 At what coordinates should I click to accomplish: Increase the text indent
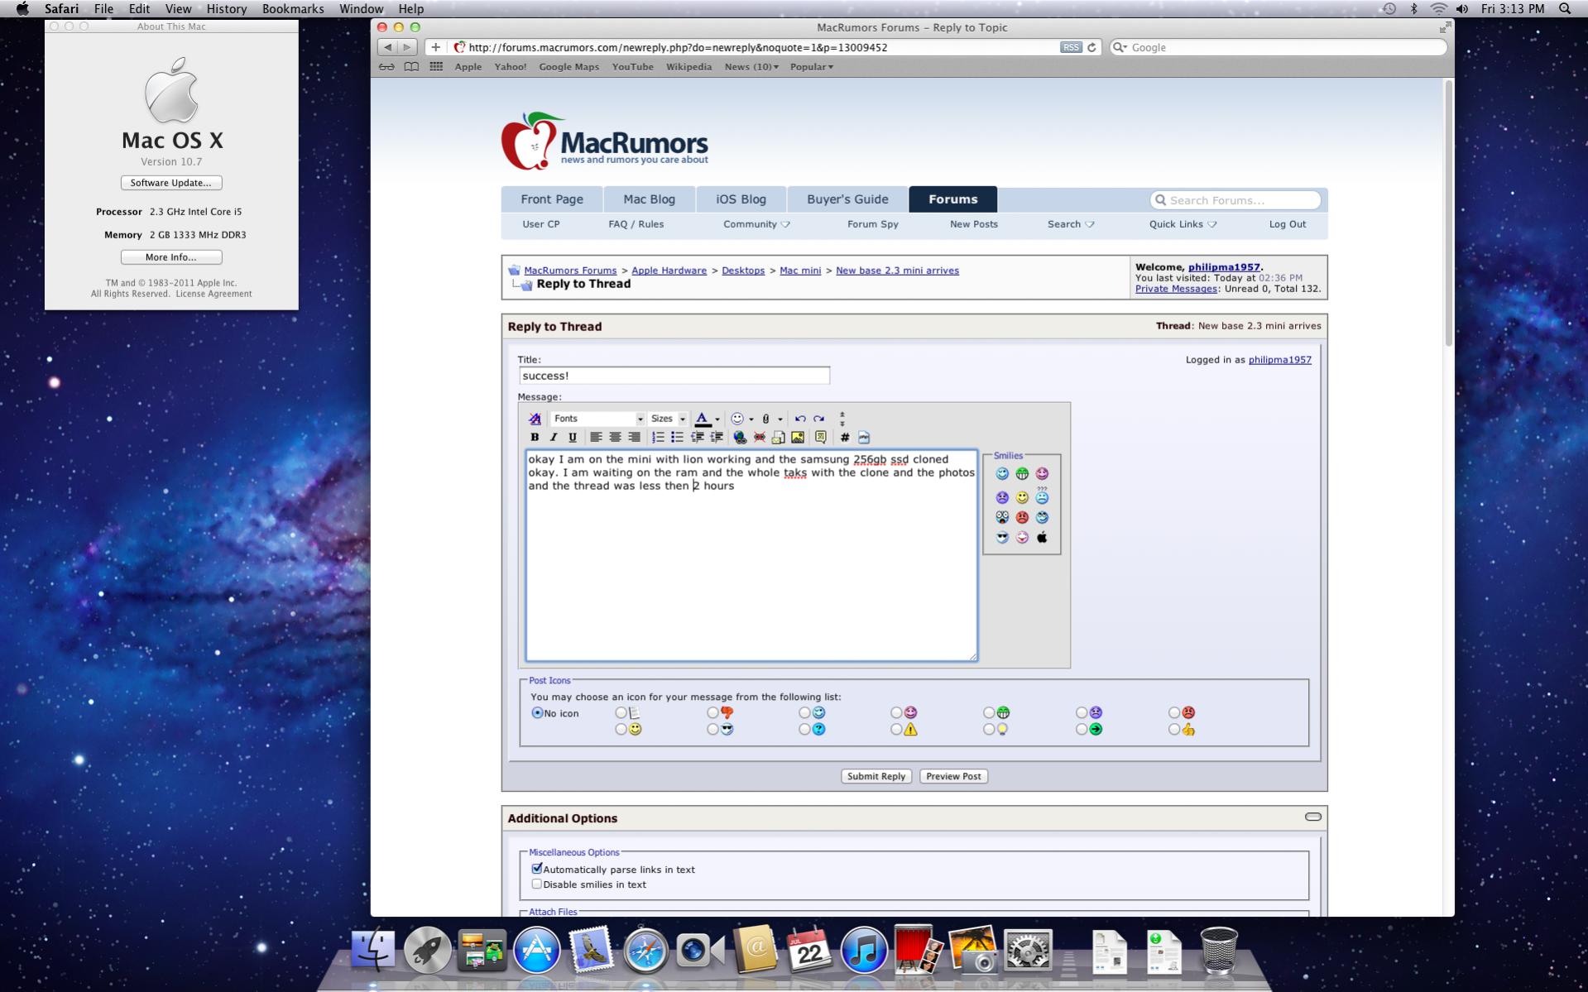[x=716, y=437]
